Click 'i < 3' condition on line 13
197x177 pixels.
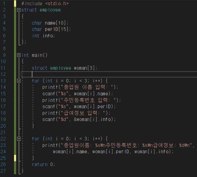click(x=80, y=81)
